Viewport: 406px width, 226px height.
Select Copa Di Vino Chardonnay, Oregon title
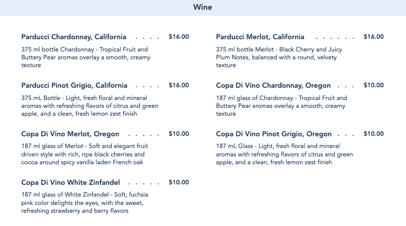(x=273, y=85)
